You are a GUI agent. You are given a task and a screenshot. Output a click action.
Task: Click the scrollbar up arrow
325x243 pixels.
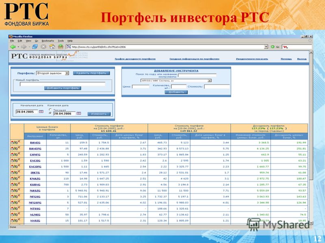311,53
